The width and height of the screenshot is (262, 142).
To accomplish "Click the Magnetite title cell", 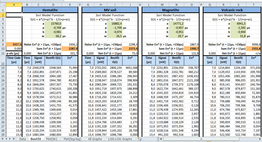I will [x=170, y=10].
